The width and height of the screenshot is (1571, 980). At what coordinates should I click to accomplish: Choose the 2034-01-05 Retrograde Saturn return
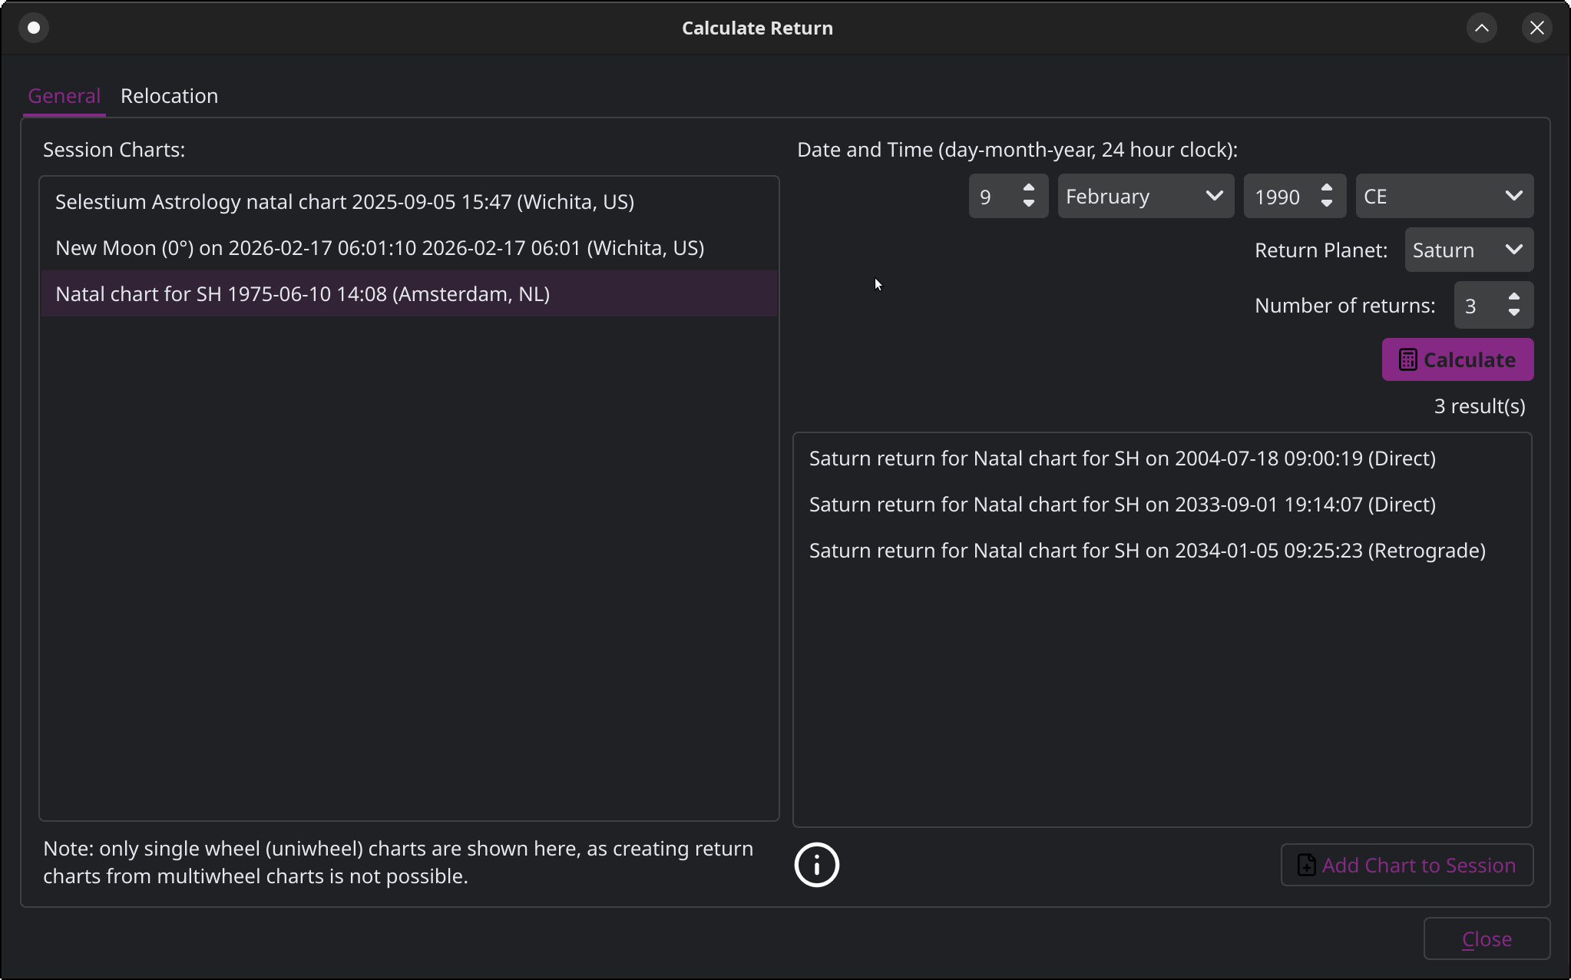click(1146, 551)
